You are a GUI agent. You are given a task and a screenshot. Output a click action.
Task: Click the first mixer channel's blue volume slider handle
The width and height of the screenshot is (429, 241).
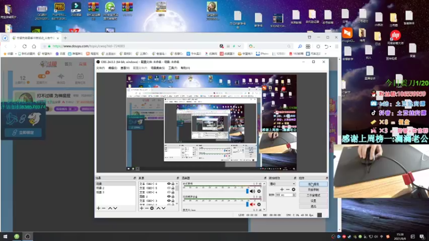pos(247,191)
